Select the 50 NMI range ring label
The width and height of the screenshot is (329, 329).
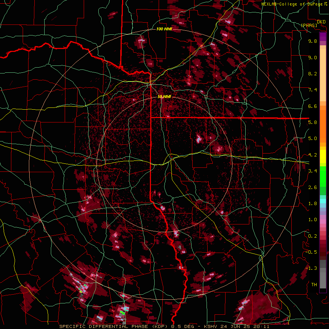pyautogui.click(x=164, y=97)
